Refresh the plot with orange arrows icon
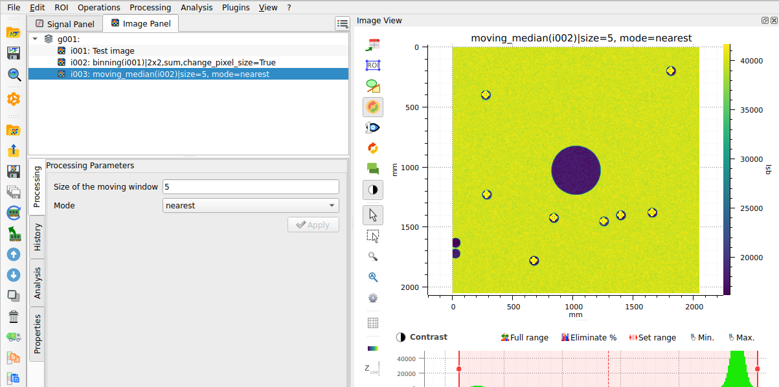The height and width of the screenshot is (387, 779). 373,148
